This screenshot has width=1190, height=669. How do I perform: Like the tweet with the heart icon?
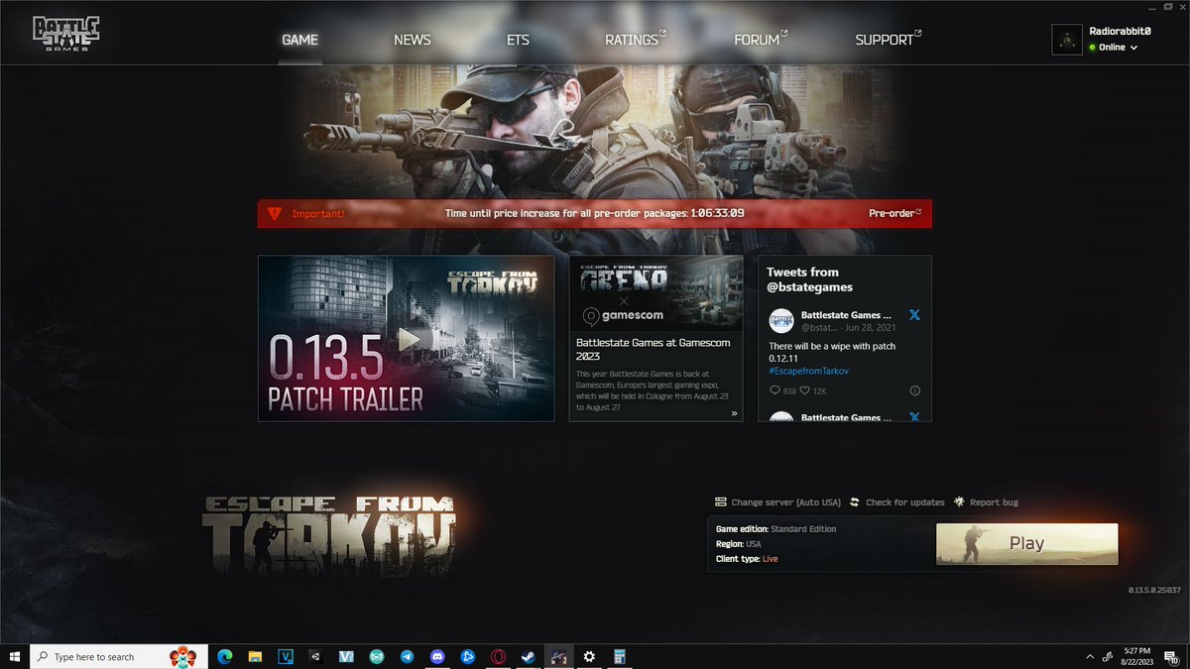pyautogui.click(x=804, y=390)
